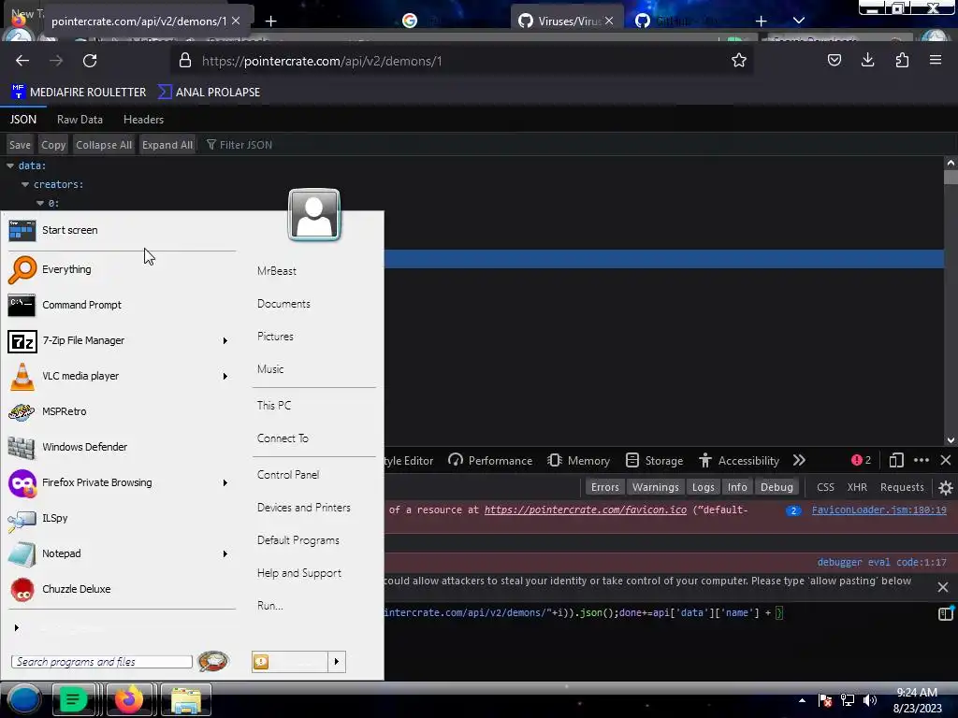Switch to the Raw Data tab

tap(80, 120)
